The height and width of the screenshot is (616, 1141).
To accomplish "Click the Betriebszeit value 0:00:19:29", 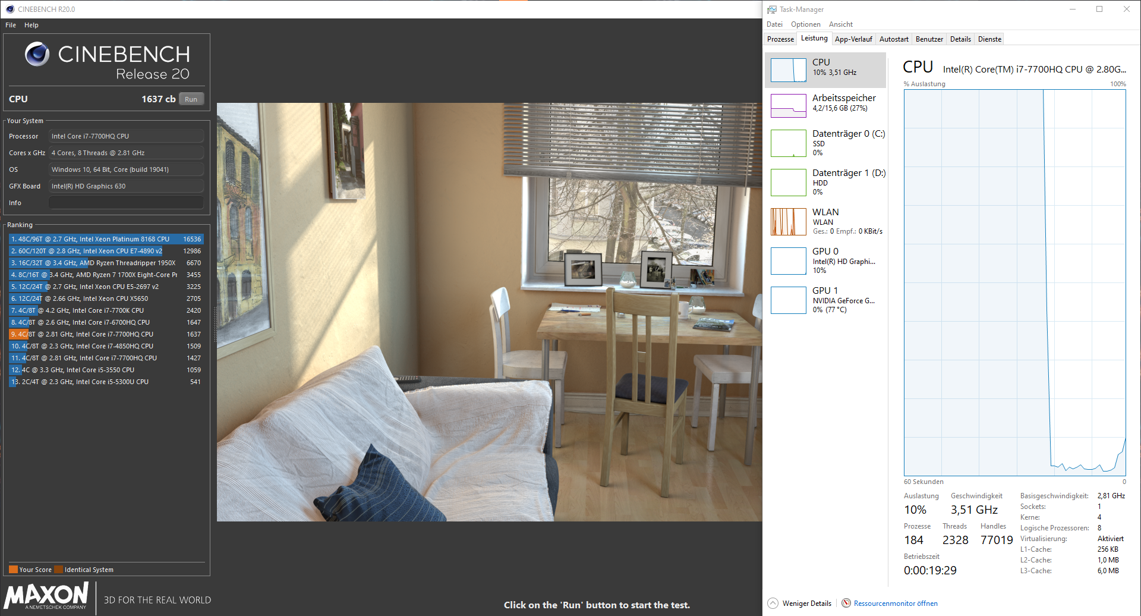I will (x=930, y=570).
